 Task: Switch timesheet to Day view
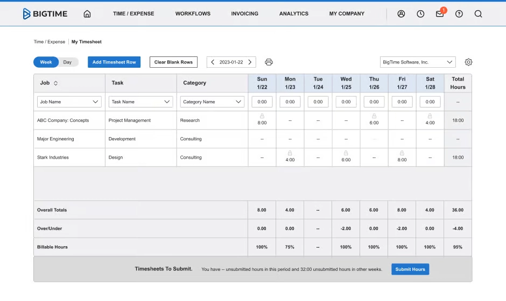[67, 62]
